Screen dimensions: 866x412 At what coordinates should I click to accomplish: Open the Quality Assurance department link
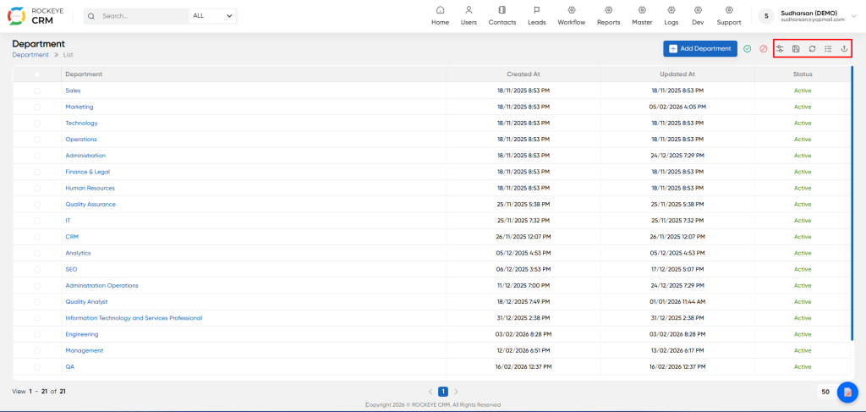click(90, 205)
